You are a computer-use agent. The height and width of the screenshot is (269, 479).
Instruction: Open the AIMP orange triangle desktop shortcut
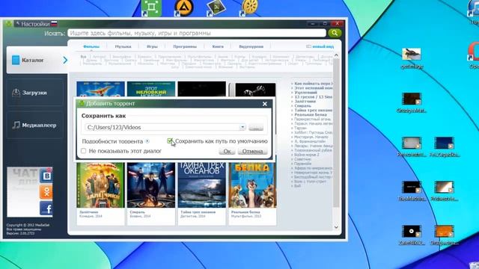[184, 7]
